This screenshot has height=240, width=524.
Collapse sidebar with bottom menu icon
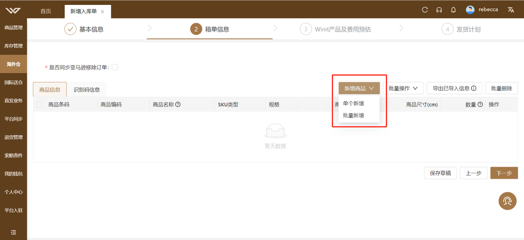coord(14,232)
